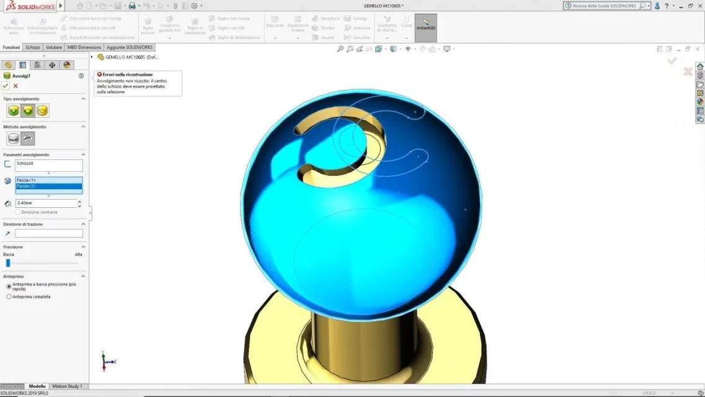
Task: Select Anteprima completa radio button
Action: (x=9, y=297)
